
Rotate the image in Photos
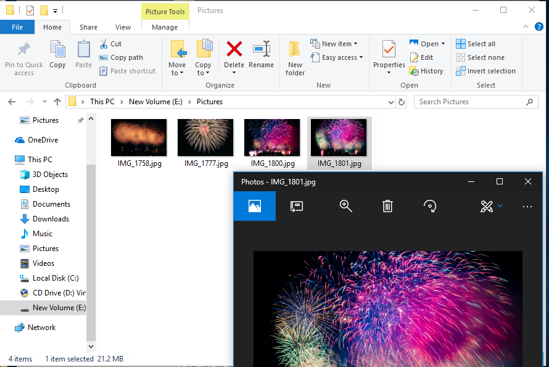pos(429,206)
